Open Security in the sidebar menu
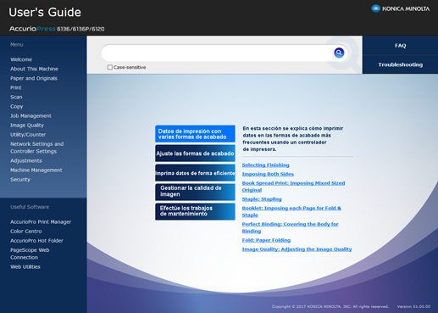This screenshot has height=313, width=438. point(20,180)
